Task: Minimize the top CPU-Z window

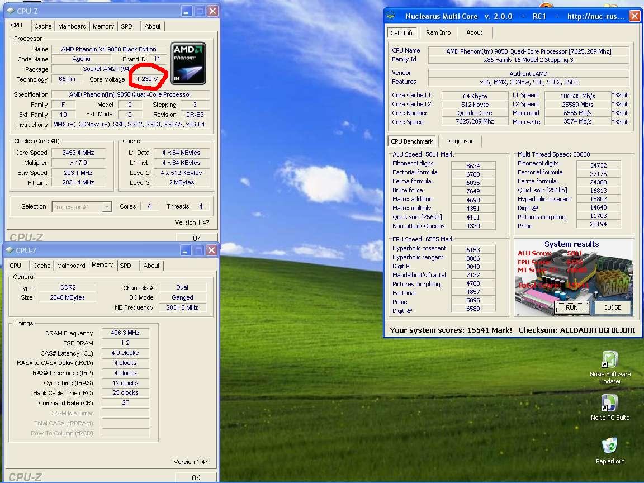Action: coord(187,11)
